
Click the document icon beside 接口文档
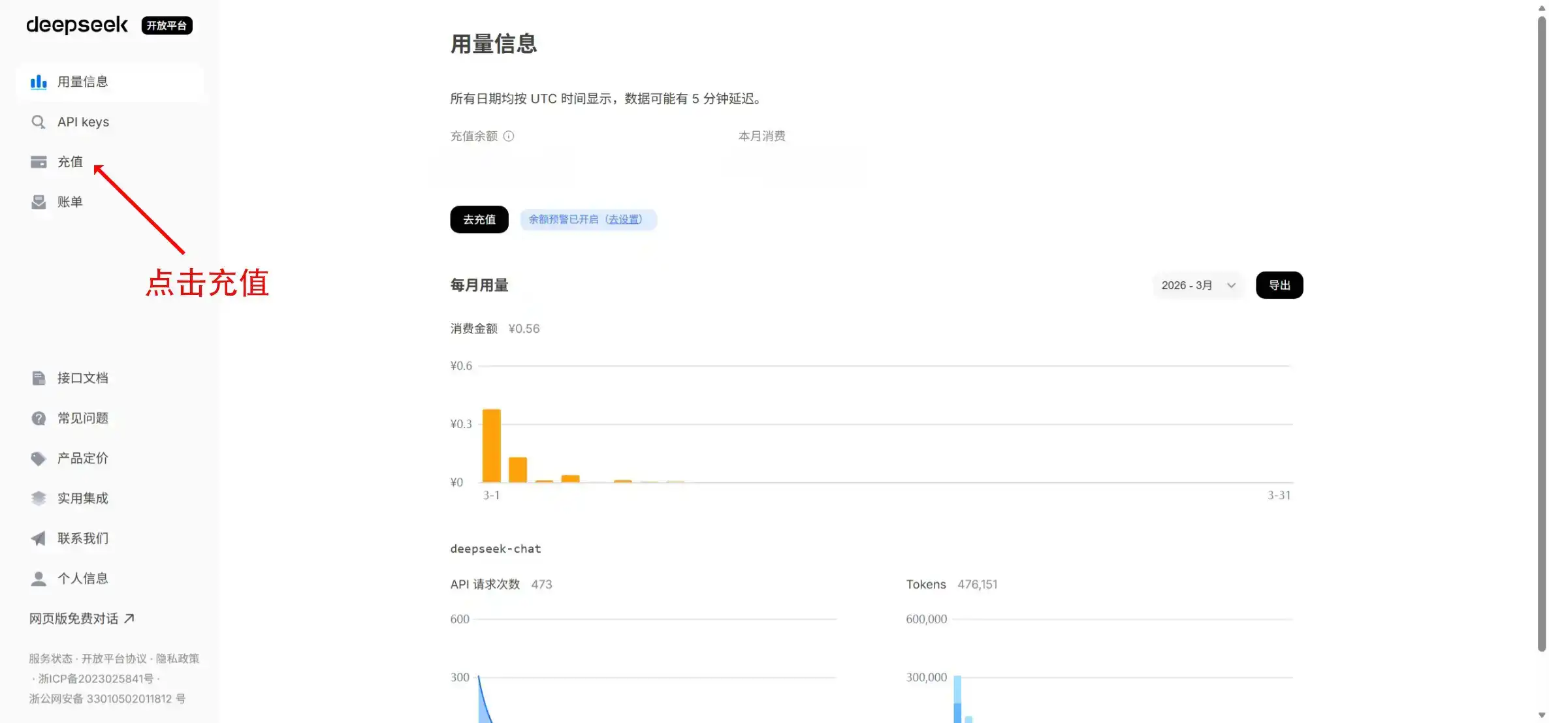click(x=39, y=378)
